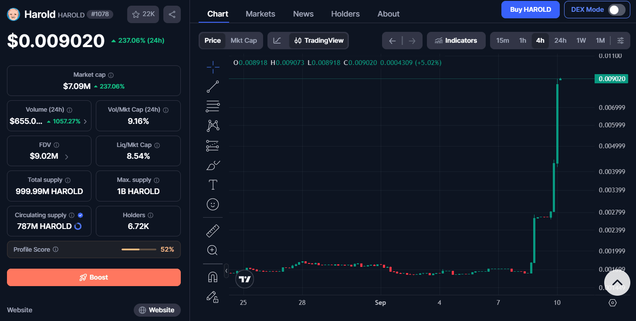The image size is (636, 321).
Task: Choose the XABCD pattern tool
Action: click(213, 126)
